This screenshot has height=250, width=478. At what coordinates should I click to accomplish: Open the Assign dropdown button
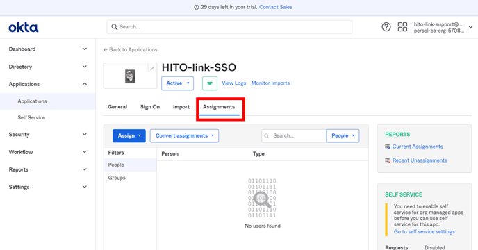pos(129,135)
